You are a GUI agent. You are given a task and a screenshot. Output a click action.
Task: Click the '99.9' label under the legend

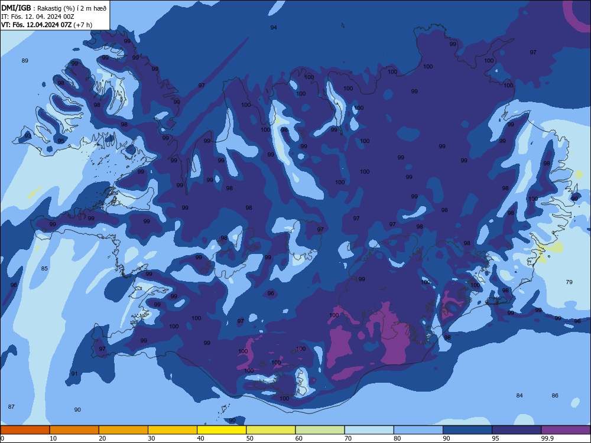click(x=547, y=438)
